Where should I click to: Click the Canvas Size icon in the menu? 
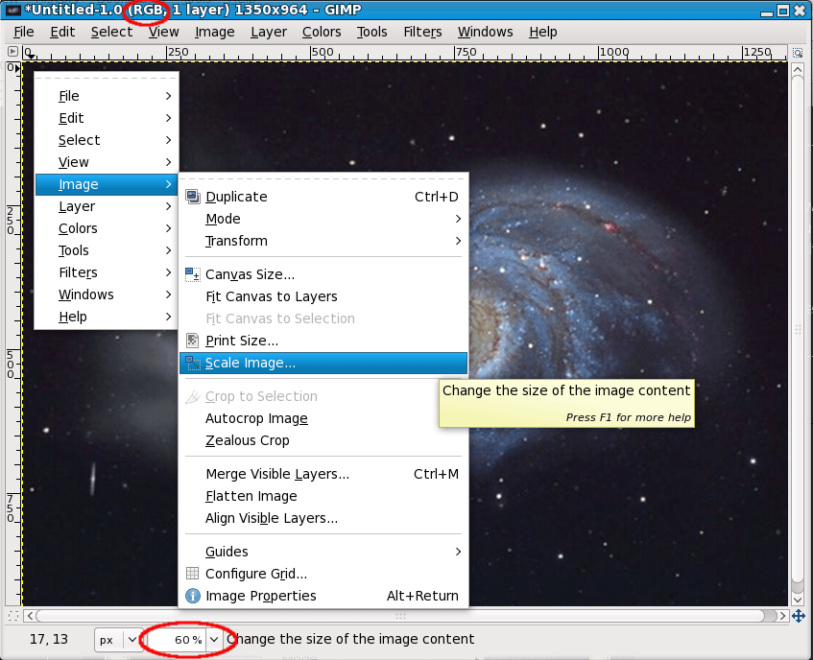coord(190,273)
